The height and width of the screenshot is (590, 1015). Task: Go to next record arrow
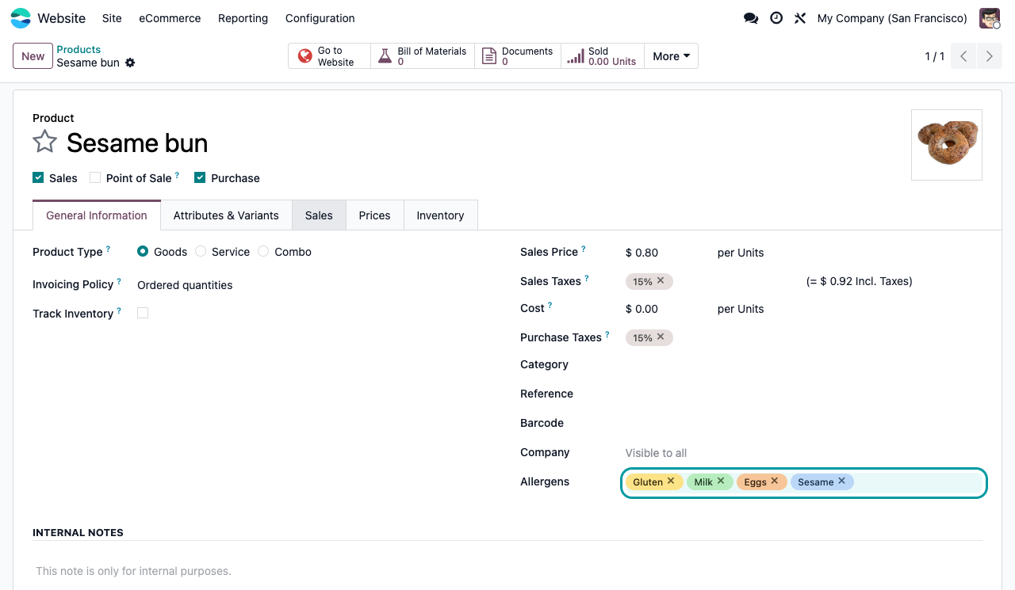tap(990, 56)
